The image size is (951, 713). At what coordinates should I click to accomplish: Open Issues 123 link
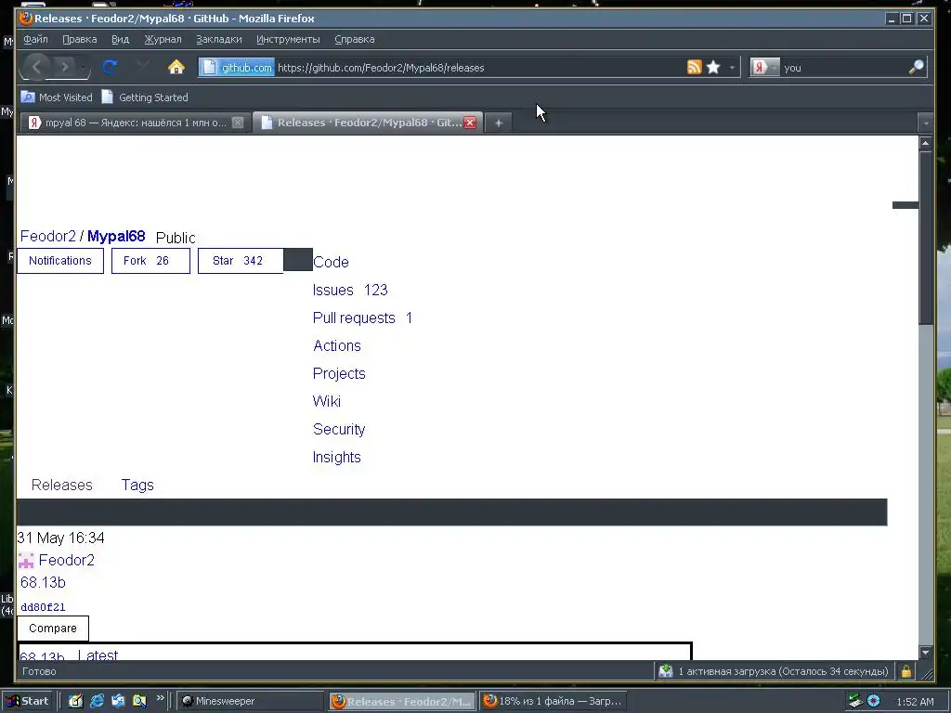(350, 291)
